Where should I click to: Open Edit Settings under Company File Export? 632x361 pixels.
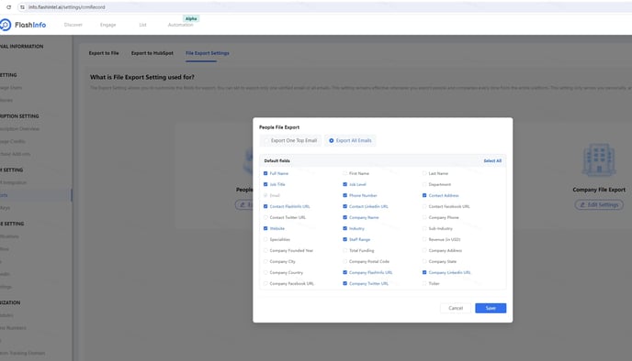point(599,205)
